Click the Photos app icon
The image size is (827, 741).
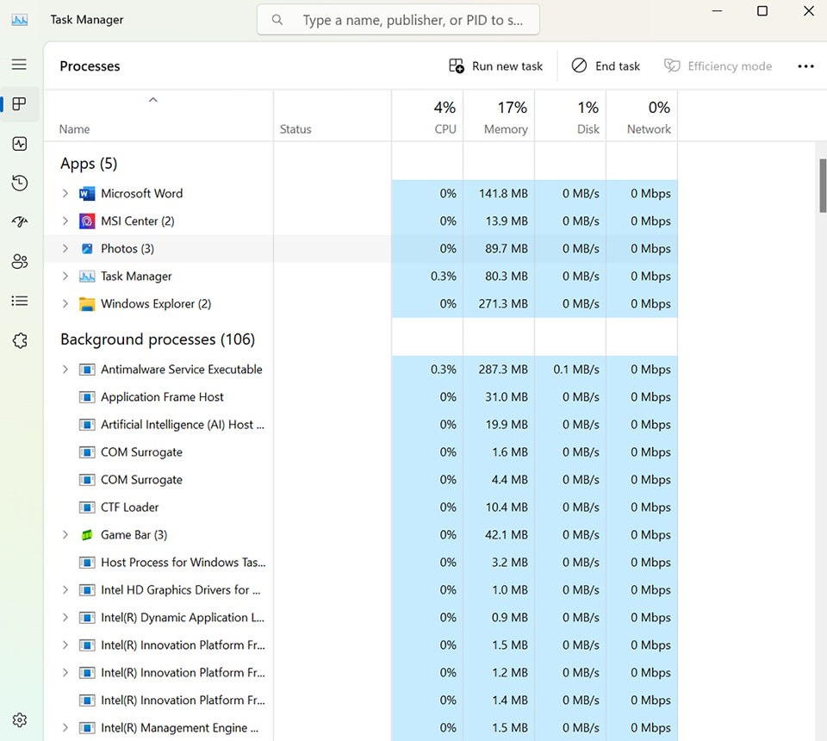click(x=87, y=248)
